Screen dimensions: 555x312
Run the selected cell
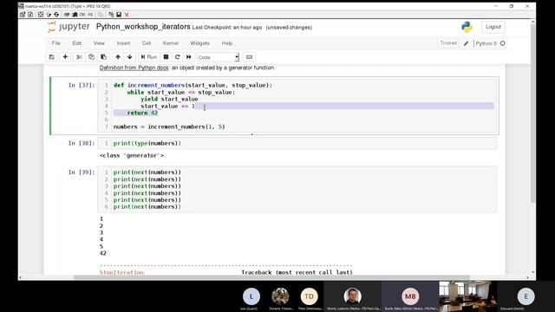point(148,57)
